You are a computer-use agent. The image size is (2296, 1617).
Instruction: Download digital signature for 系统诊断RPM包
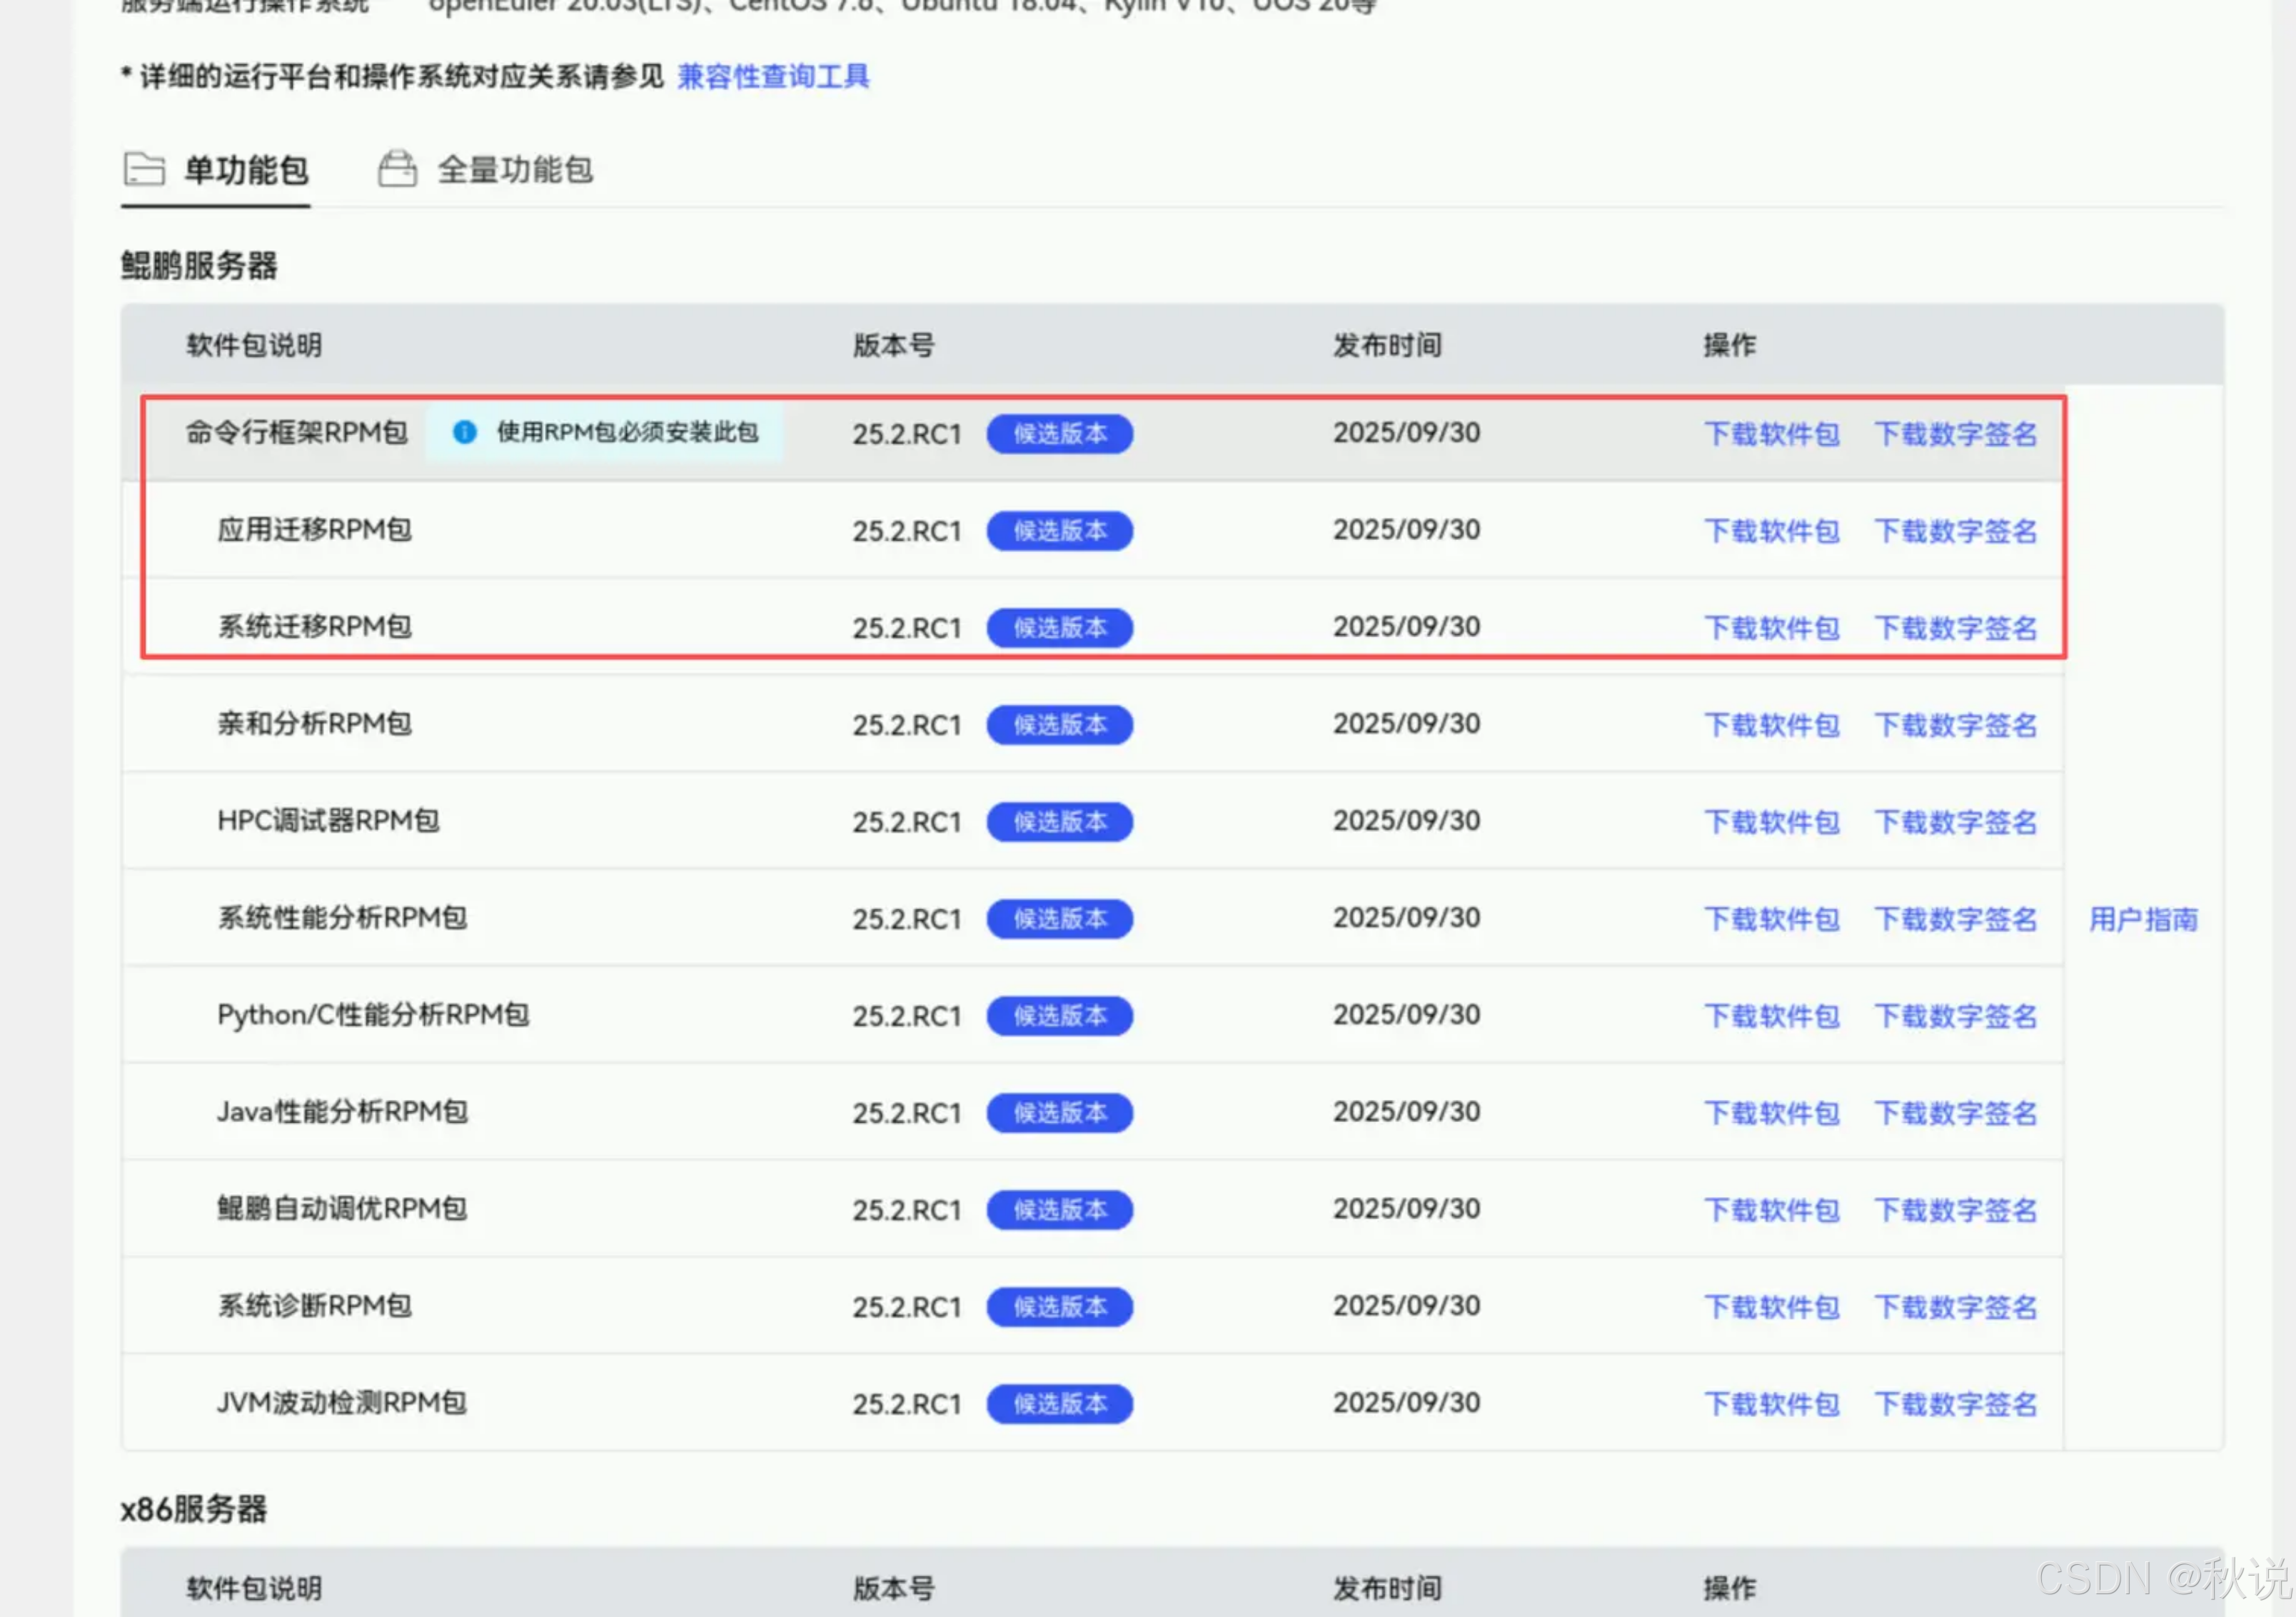tap(1955, 1308)
